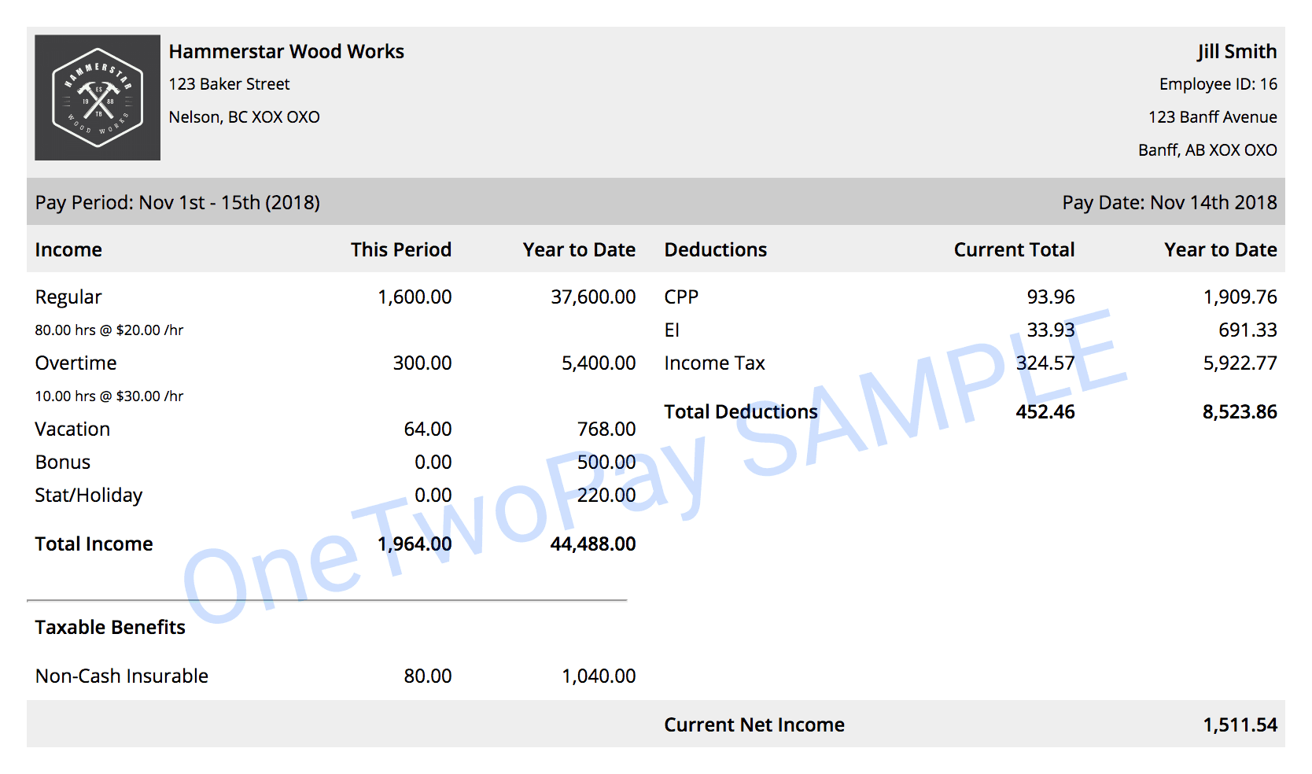Click the Pay Period Nov 1st - 15th label
This screenshot has height=774, width=1312.
(178, 203)
